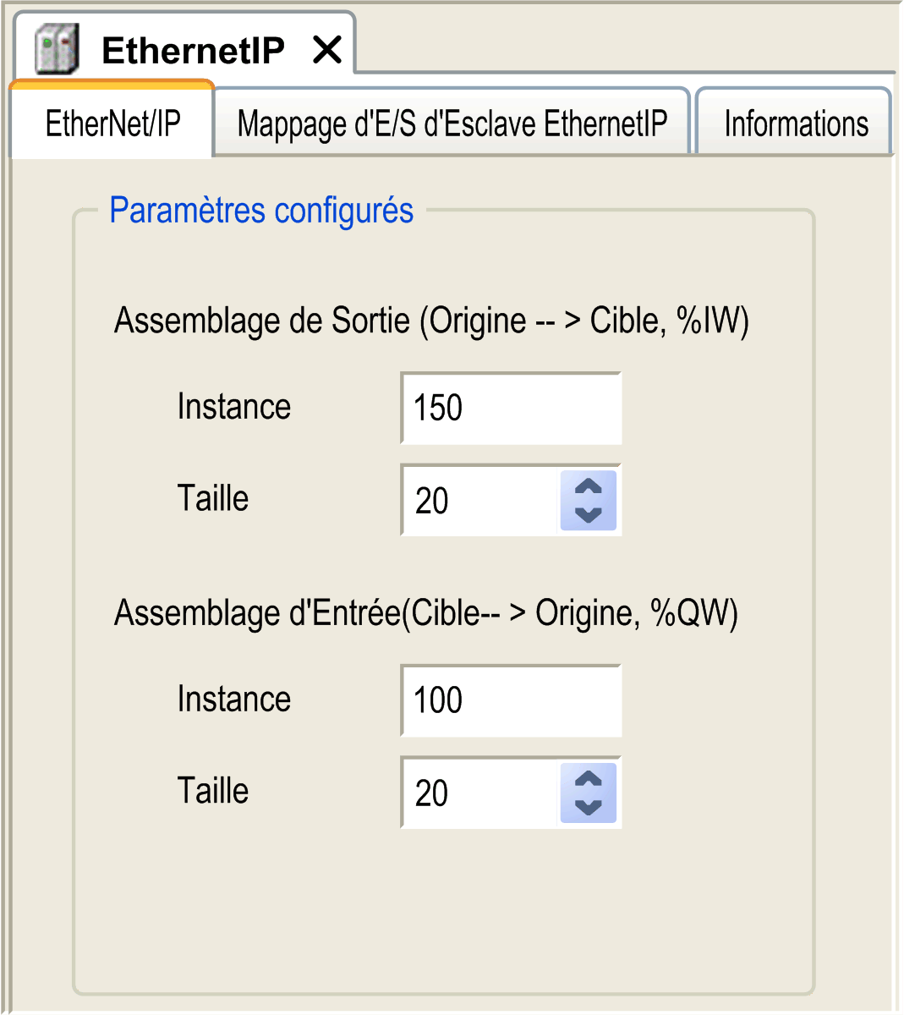The height and width of the screenshot is (1015, 904).
Task: Click the Assemblage d'Entrée Instance field showing 100
Action: pyautogui.click(x=511, y=701)
